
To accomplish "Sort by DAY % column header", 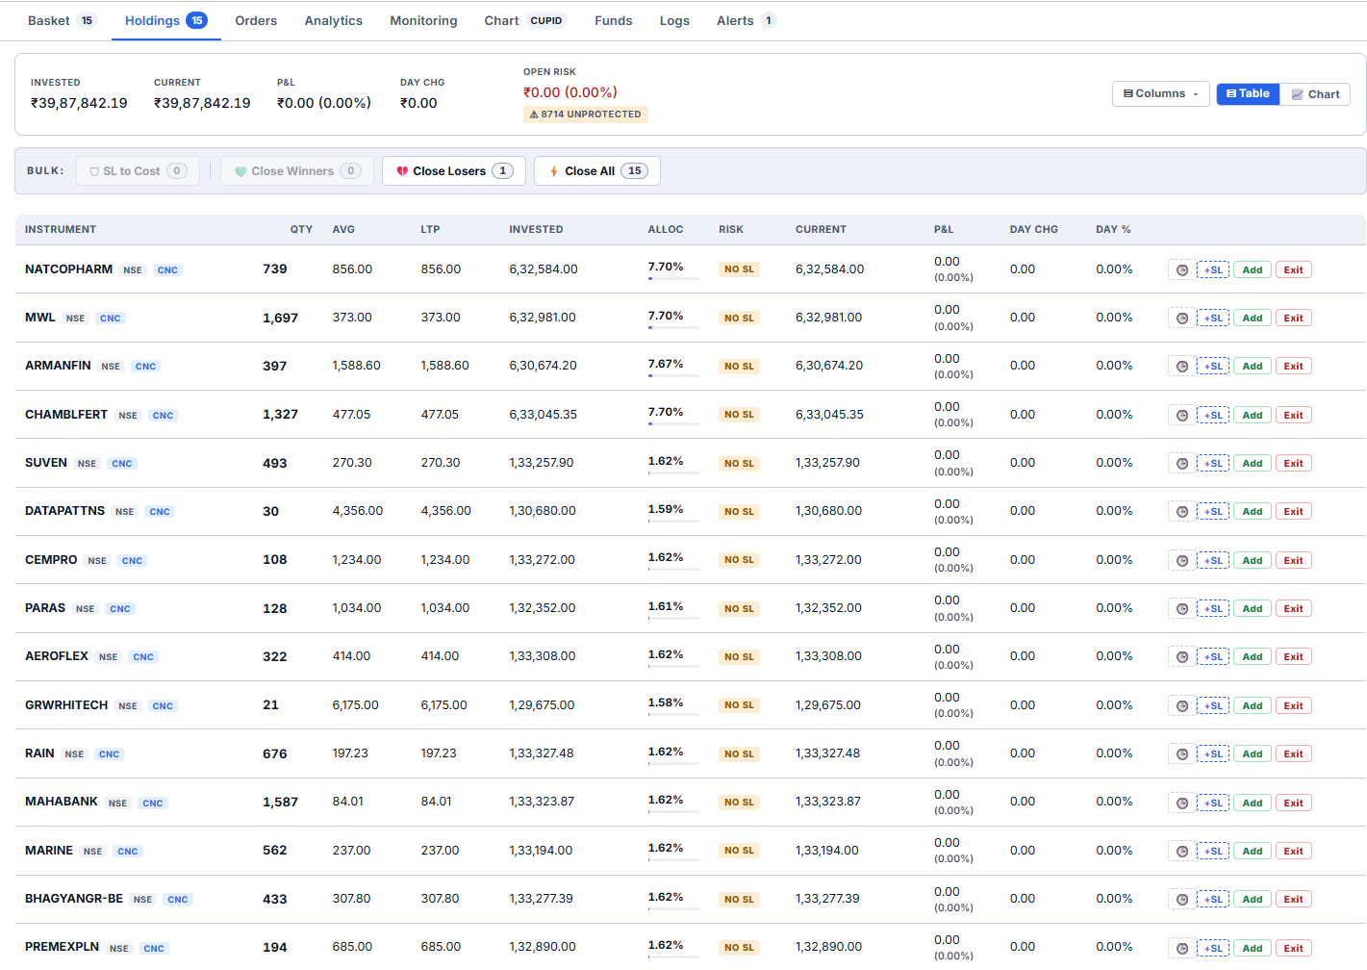I will click(x=1113, y=230).
